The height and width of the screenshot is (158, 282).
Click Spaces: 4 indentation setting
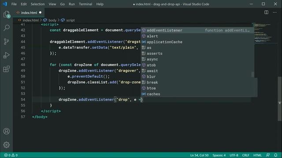219,155
